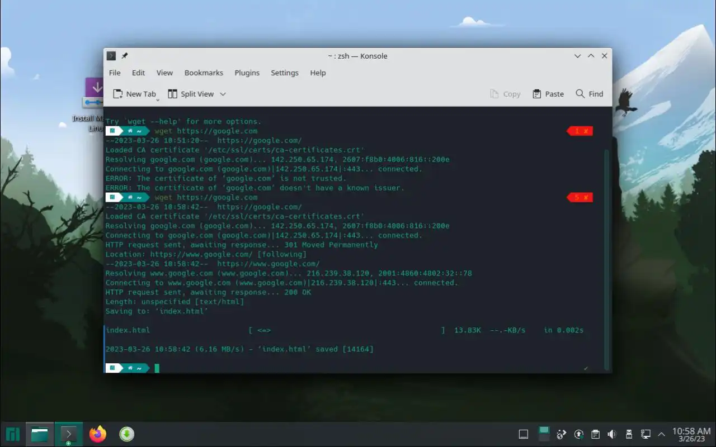Viewport: 716px width, 447px height.
Task: Click the red exit code 1 badge
Action: coord(580,131)
